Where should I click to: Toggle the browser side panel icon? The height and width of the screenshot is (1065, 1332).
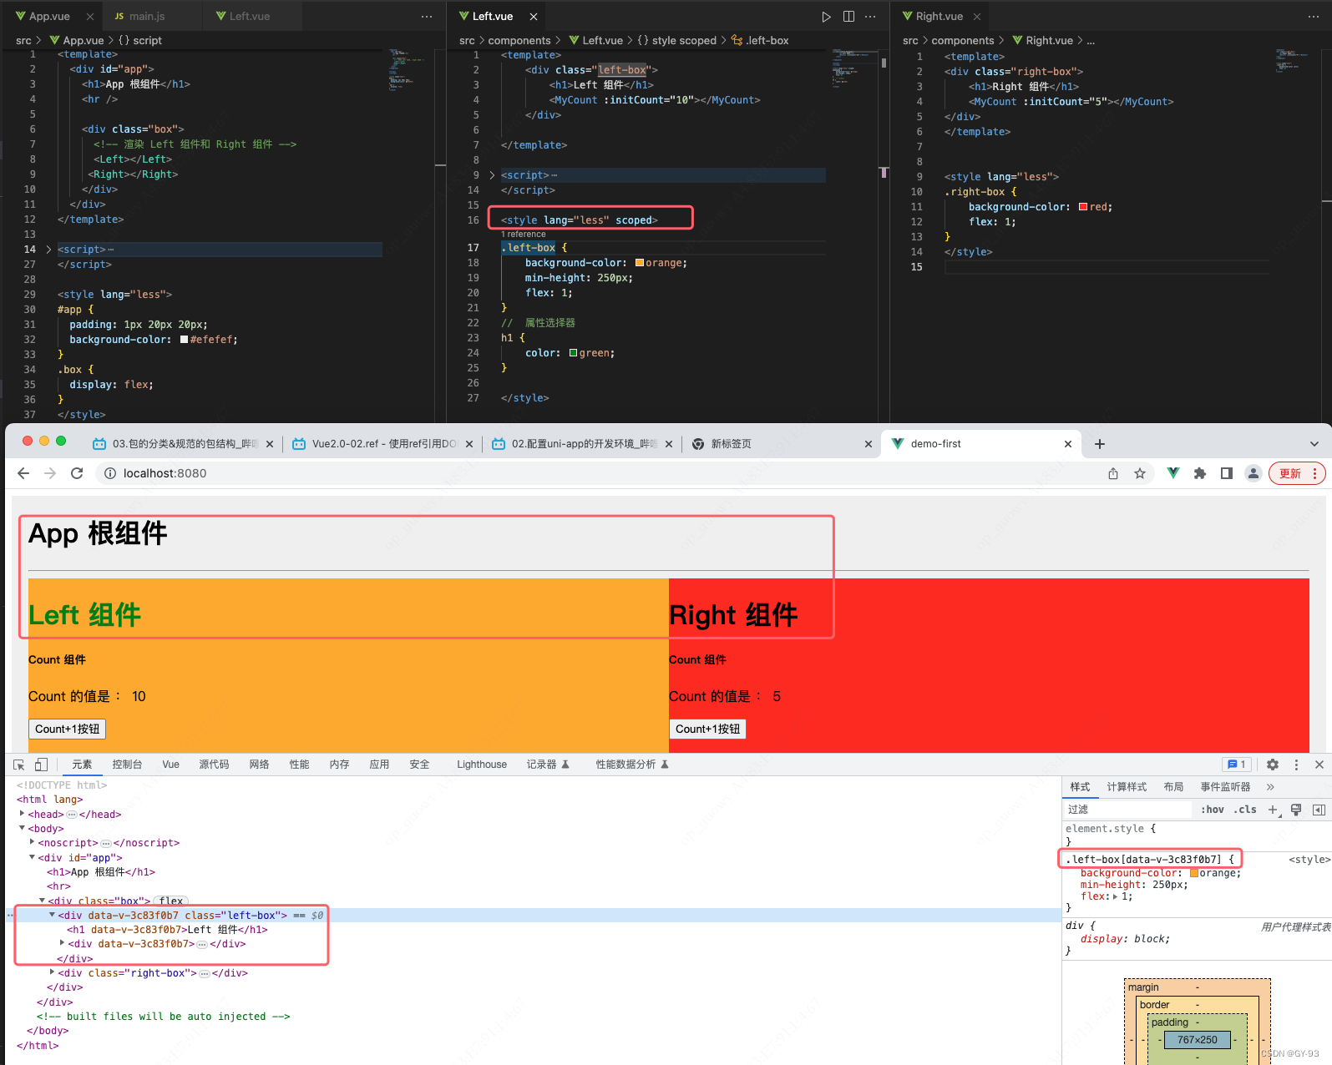coord(1227,473)
